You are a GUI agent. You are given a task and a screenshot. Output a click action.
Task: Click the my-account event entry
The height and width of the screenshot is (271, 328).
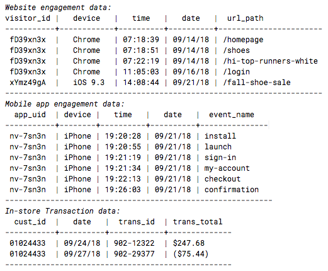pos(227,168)
